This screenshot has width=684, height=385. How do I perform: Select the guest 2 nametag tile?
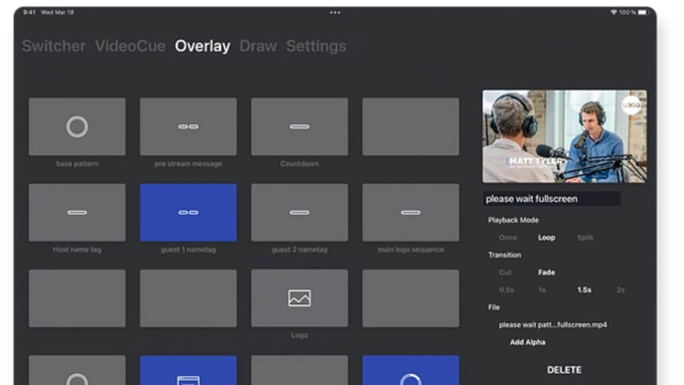click(x=299, y=213)
